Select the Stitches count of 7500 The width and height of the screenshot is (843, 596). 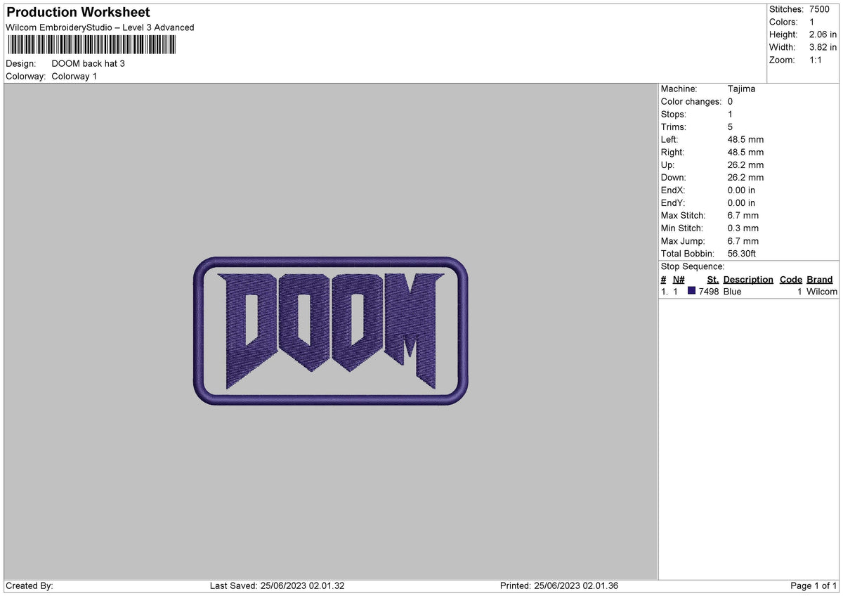tap(826, 9)
